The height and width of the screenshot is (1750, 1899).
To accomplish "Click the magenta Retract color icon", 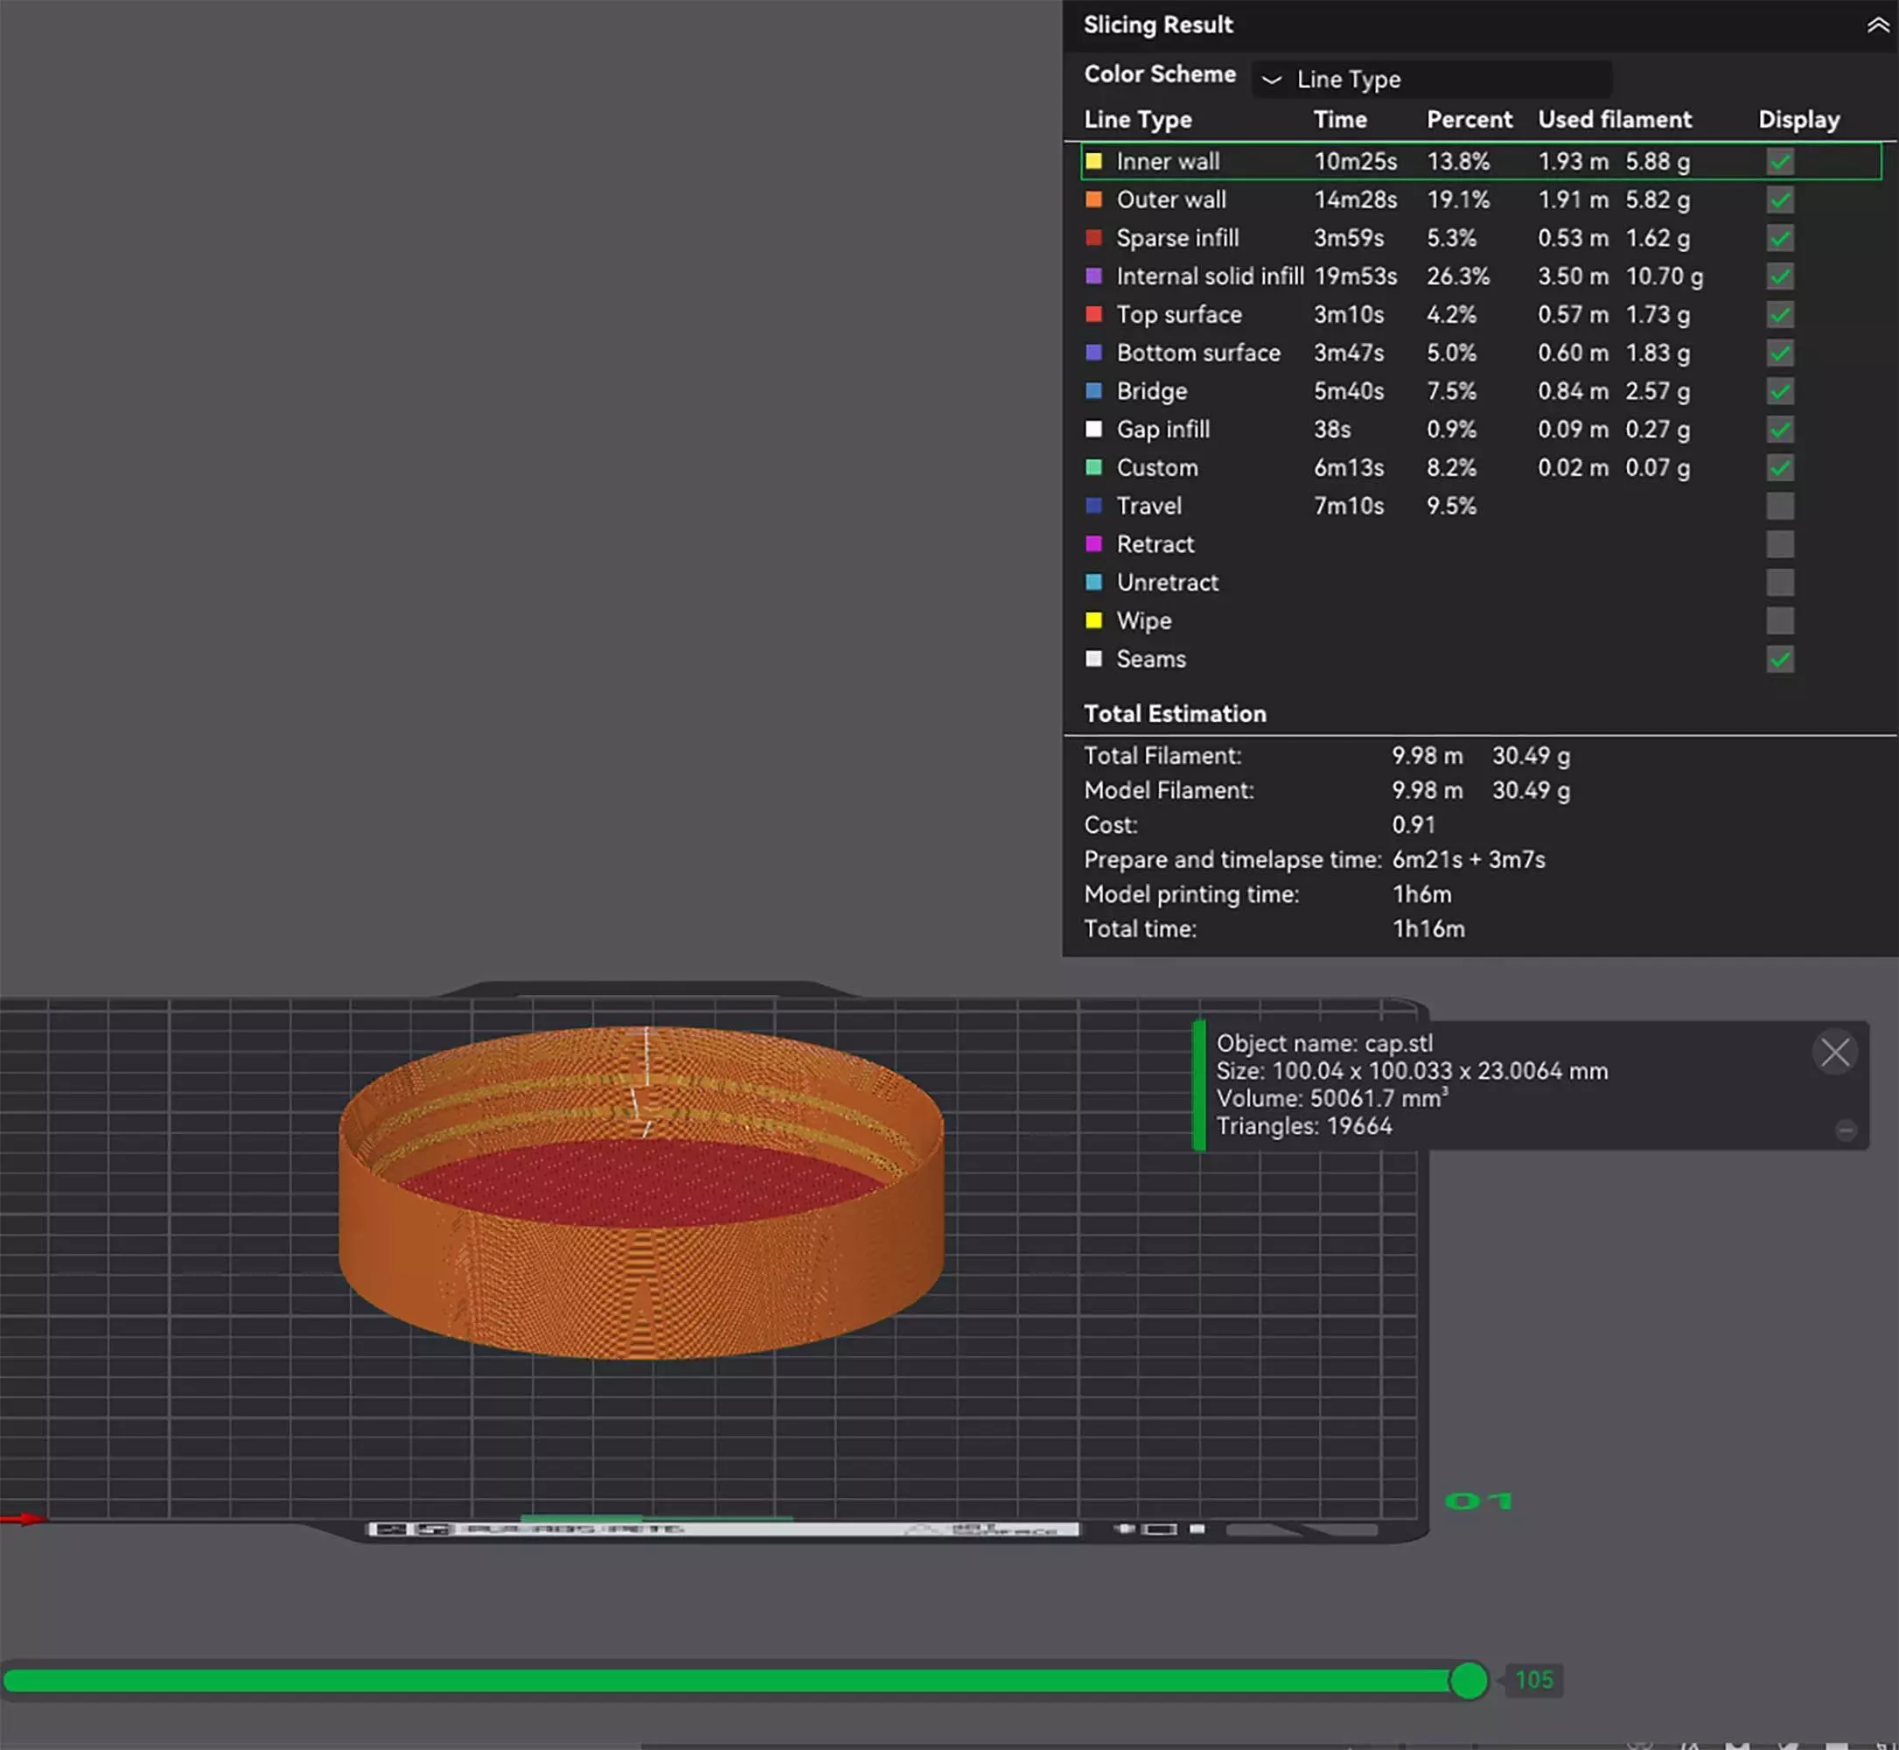I will click(1093, 544).
